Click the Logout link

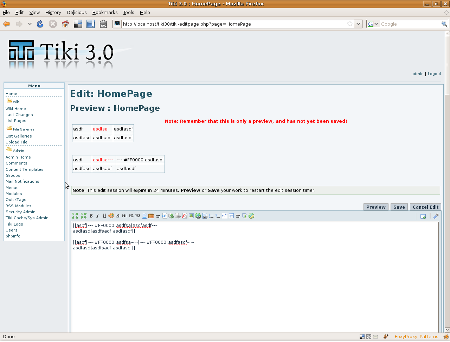coord(435,74)
